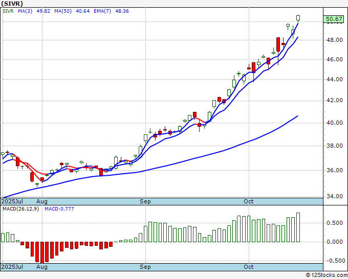Click the 0.500 MACD axis label
The height and width of the screenshot is (279, 348).
click(335, 223)
